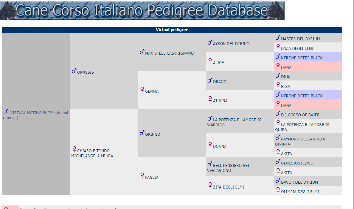The height and width of the screenshot is (209, 354).
Task: Open NERONE DETTO BLACK under ATHENA
Action: point(302,96)
